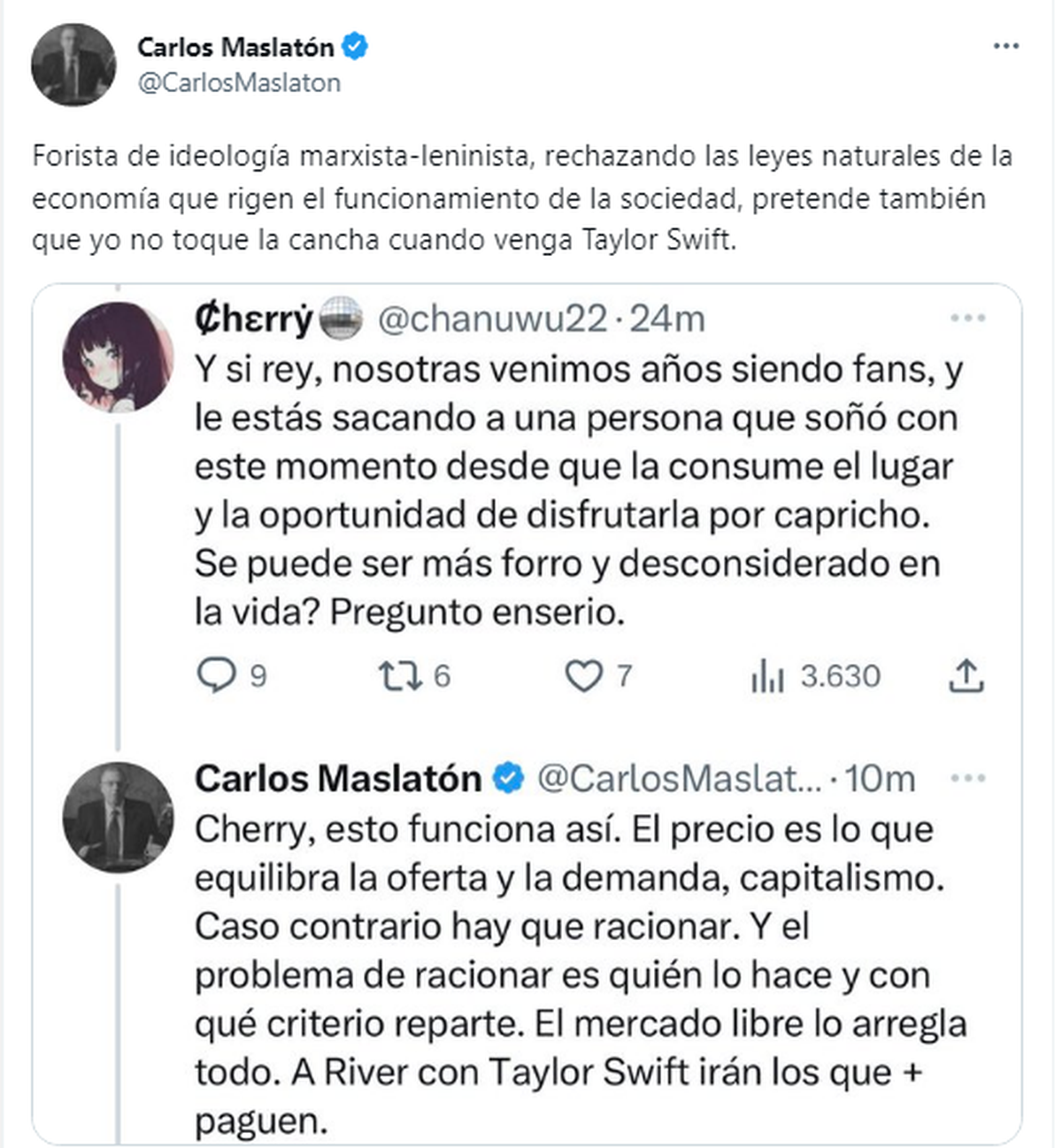Viewport: 1062px width, 1148px height.
Task: Open Cherry's anime profile picture
Action: [118, 356]
